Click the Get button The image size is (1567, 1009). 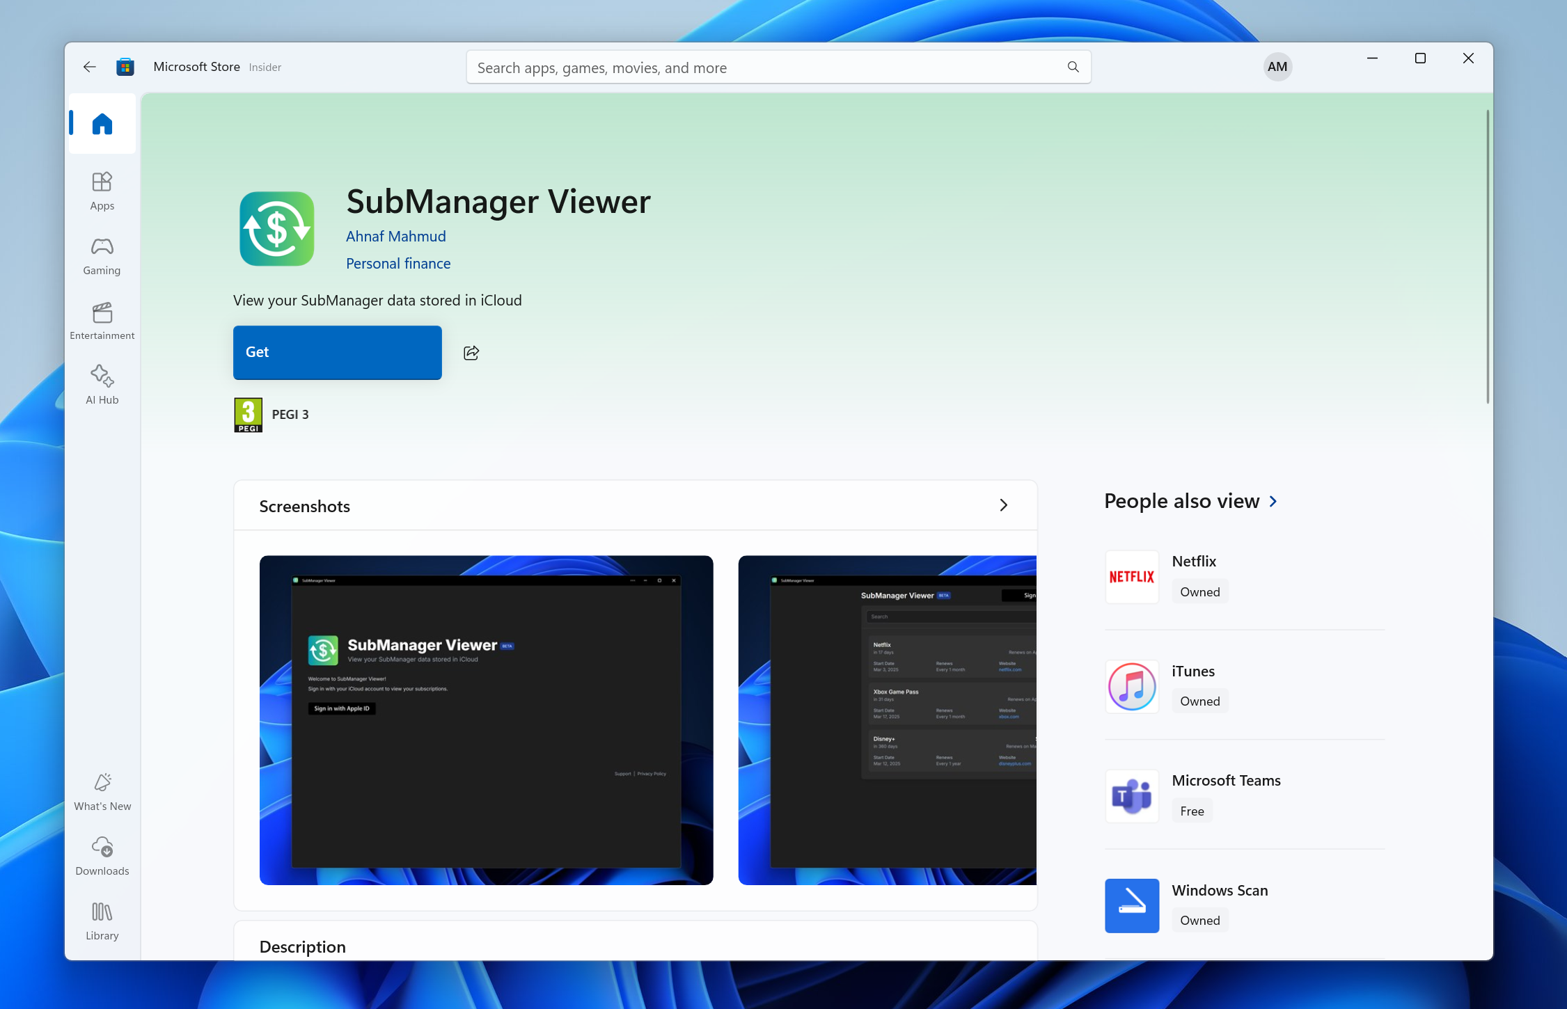click(338, 353)
